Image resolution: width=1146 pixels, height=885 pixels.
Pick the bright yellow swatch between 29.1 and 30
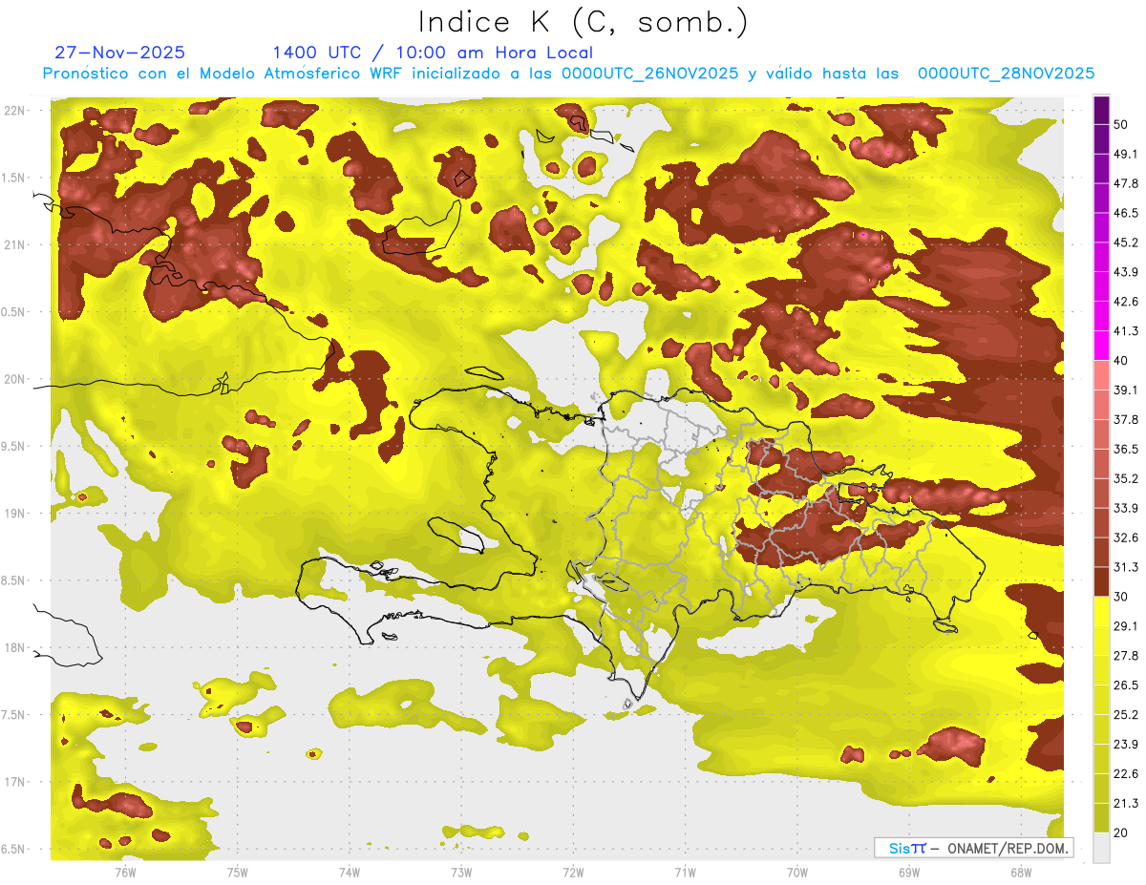[1101, 611]
